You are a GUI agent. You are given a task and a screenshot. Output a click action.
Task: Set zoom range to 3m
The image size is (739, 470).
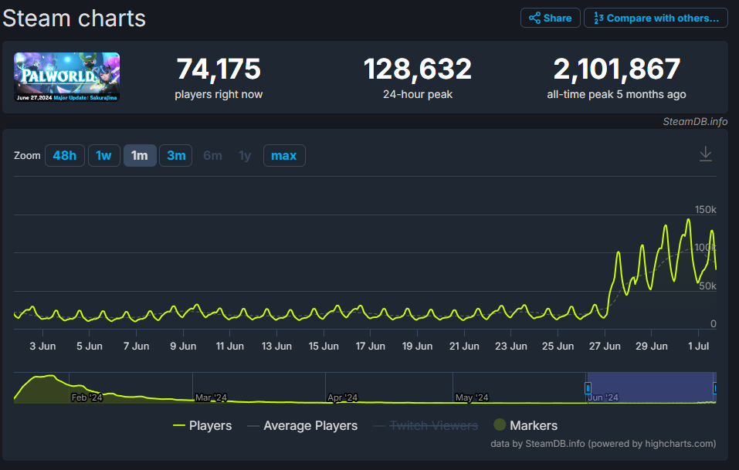(176, 156)
